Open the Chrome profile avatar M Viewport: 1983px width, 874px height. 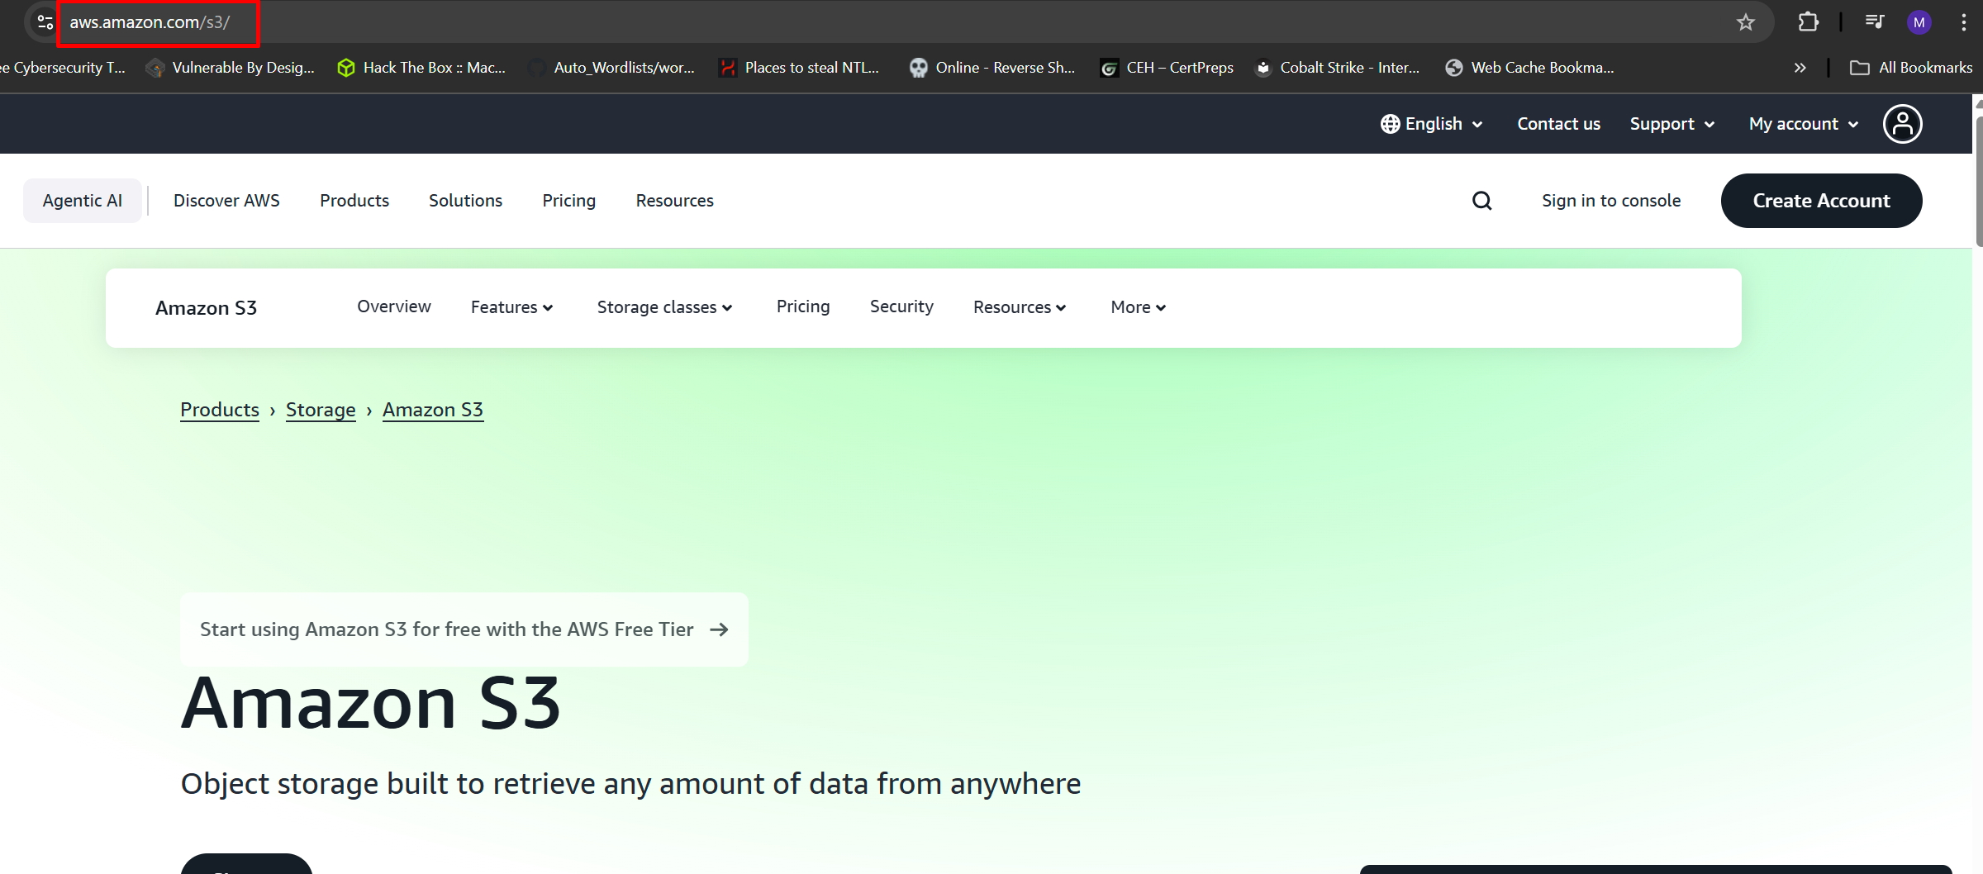[x=1919, y=22]
